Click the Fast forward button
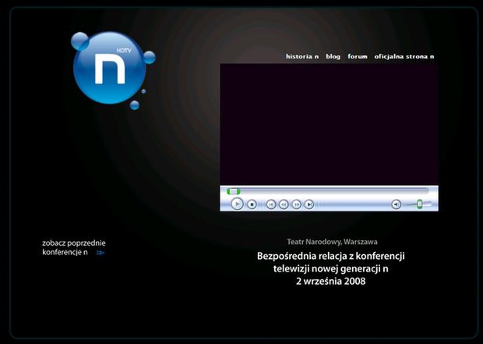Screen dimensions: 483x344 296,204
